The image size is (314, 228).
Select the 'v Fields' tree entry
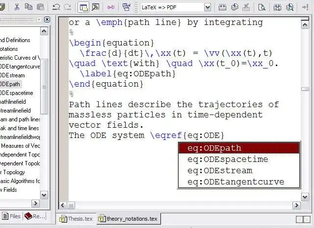tap(8, 190)
